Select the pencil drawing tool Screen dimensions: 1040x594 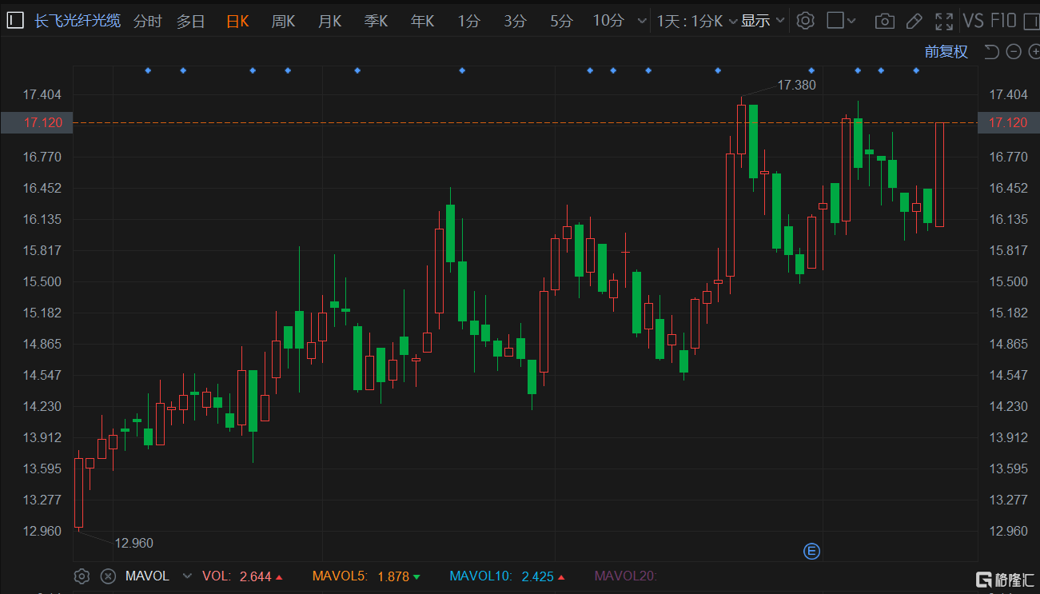[914, 21]
